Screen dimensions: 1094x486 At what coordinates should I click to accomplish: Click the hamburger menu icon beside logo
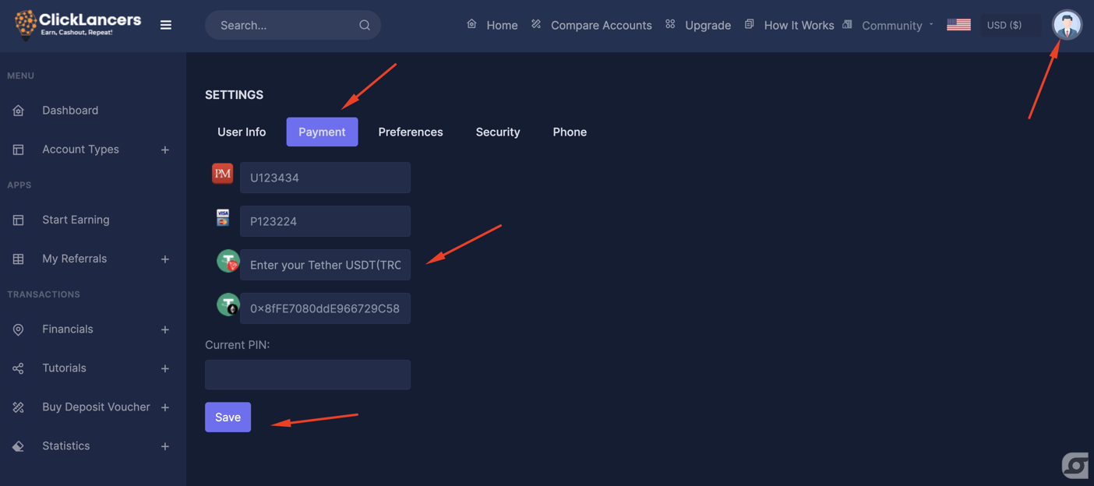pos(166,25)
